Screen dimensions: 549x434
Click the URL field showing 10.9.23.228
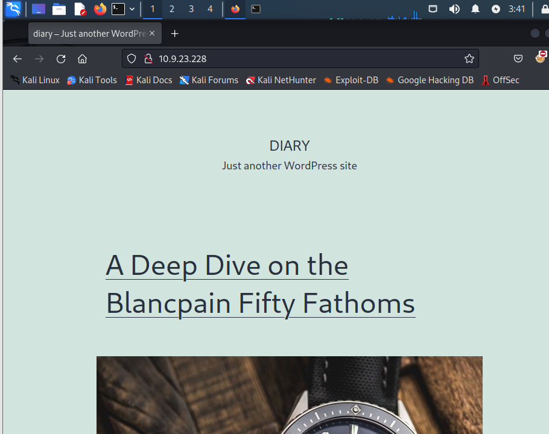[x=300, y=58]
